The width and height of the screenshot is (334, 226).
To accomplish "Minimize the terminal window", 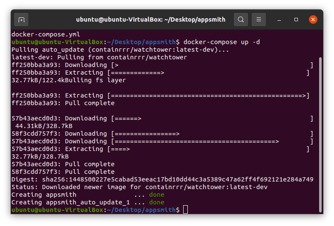I will click(279, 20).
